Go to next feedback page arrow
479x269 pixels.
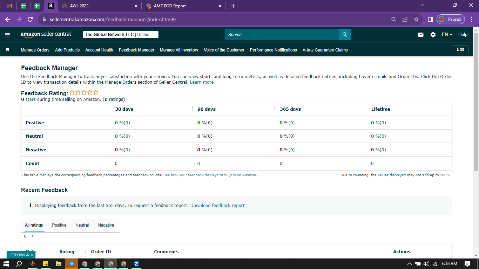(33, 236)
